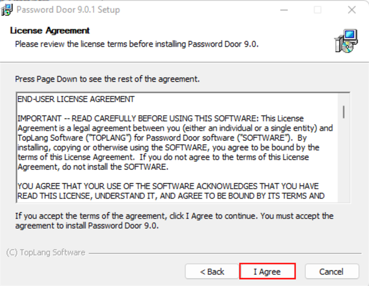Click the "Press Page Down" instruction text
This screenshot has height=286, width=369.
pos(107,79)
